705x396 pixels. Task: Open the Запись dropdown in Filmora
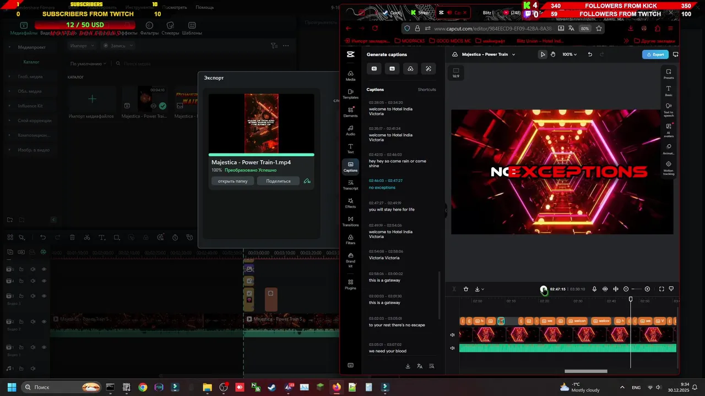117,46
